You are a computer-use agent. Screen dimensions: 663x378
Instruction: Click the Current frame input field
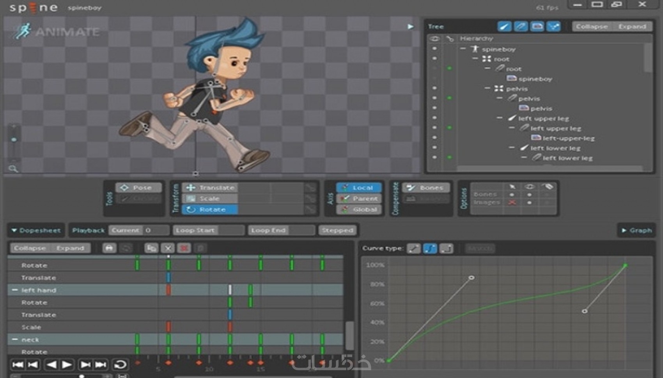156,230
